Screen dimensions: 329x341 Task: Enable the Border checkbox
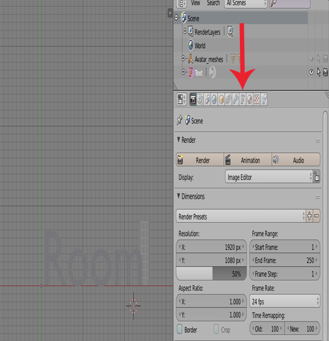(179, 329)
